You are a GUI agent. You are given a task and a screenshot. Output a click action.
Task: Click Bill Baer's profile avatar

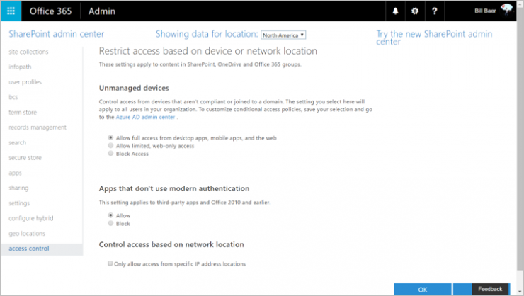coord(506,10)
